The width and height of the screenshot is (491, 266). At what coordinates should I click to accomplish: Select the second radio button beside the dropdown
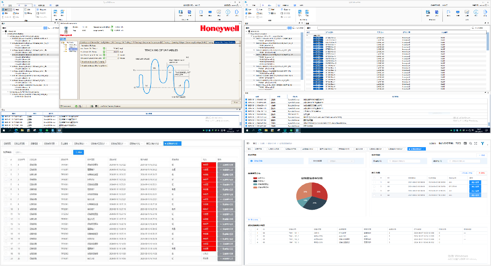click(x=311, y=161)
